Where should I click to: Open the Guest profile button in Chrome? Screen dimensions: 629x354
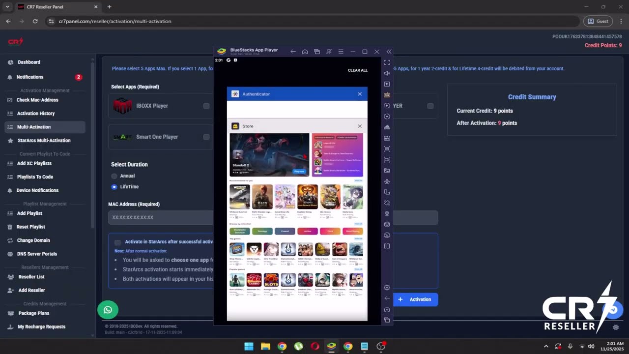pos(598,21)
